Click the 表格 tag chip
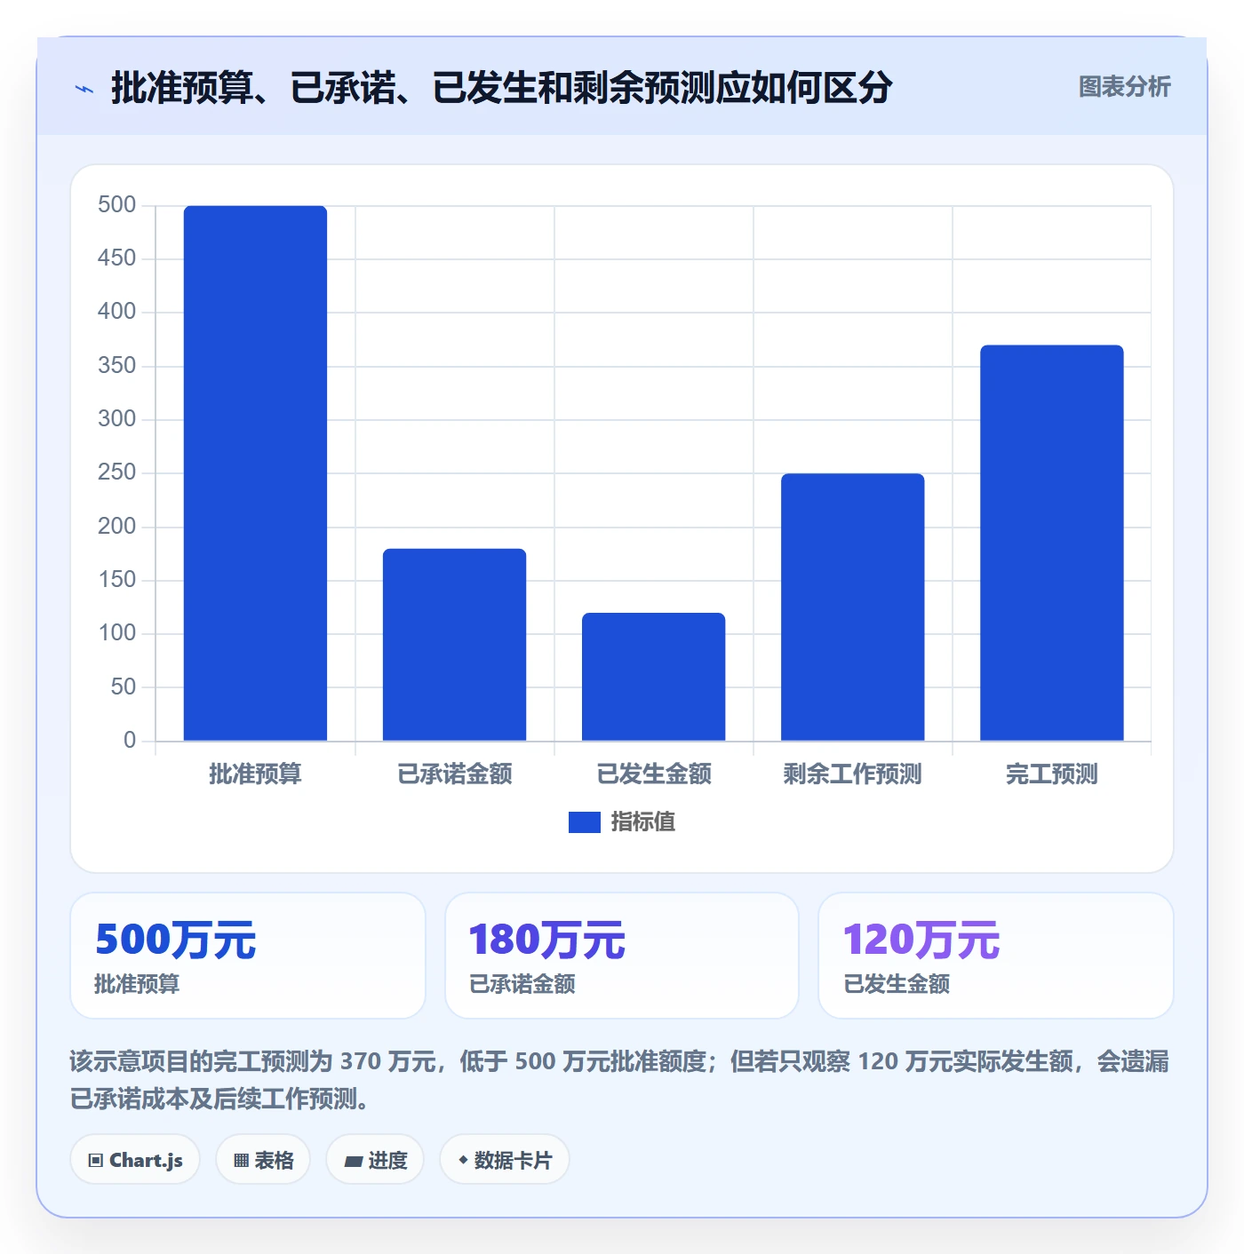Image resolution: width=1244 pixels, height=1254 pixels. click(x=263, y=1160)
